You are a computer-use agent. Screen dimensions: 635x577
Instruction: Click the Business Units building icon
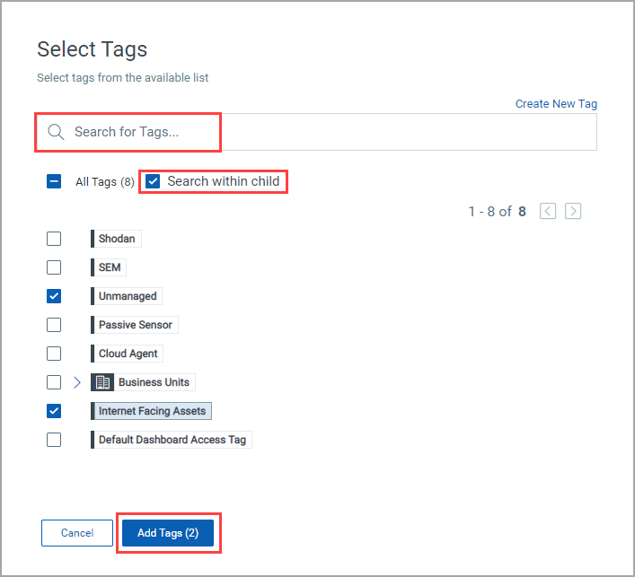[x=102, y=382]
